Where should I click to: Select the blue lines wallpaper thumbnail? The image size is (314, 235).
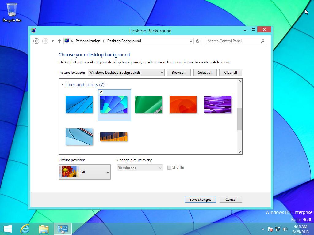pos(79,105)
